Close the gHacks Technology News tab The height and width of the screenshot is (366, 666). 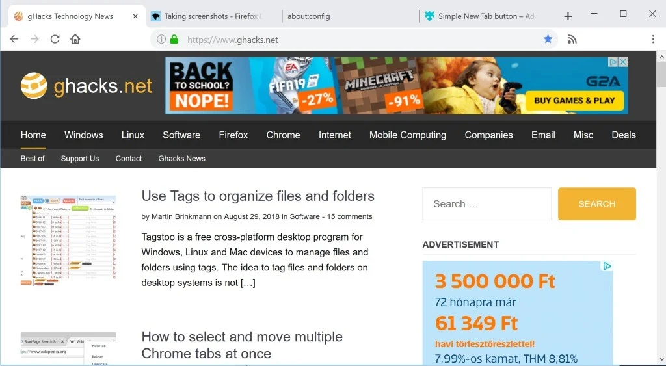point(135,16)
